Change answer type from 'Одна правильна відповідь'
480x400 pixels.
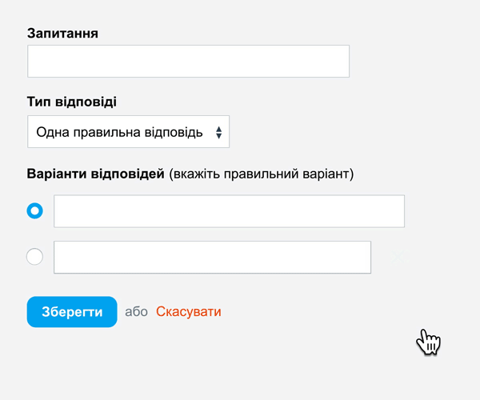point(128,131)
